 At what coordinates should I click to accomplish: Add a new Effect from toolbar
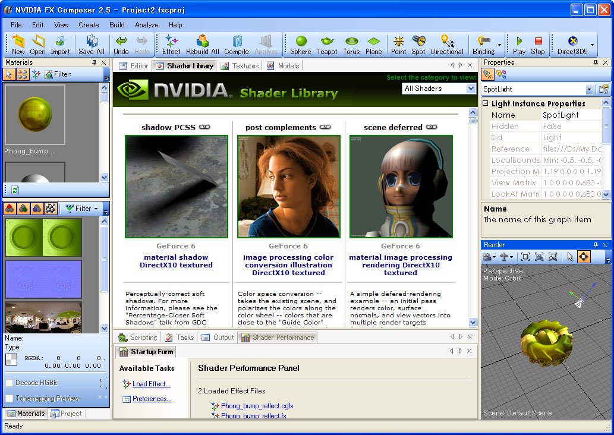coord(171,41)
